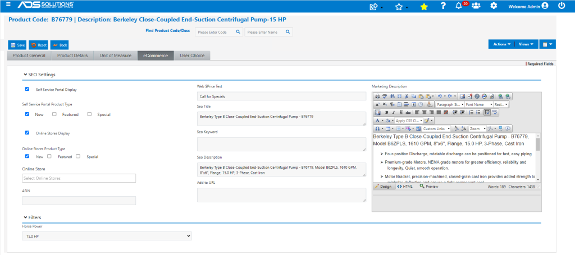Screen dimensions: 575x255
Task: Click the solid yellow star icon
Action: pyautogui.click(x=423, y=6)
